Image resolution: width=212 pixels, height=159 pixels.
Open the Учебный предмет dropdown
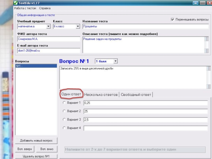(x=48, y=26)
